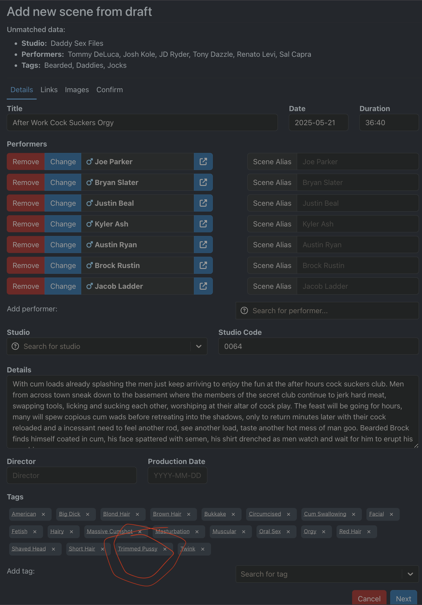Click the Title input field

click(142, 123)
